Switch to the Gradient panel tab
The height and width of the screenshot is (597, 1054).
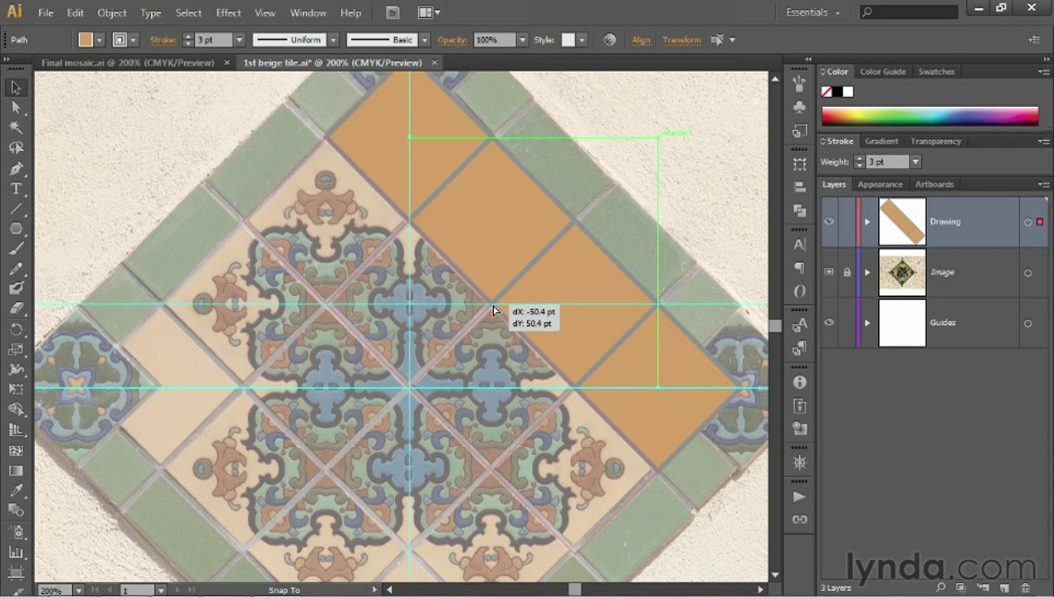(x=881, y=141)
